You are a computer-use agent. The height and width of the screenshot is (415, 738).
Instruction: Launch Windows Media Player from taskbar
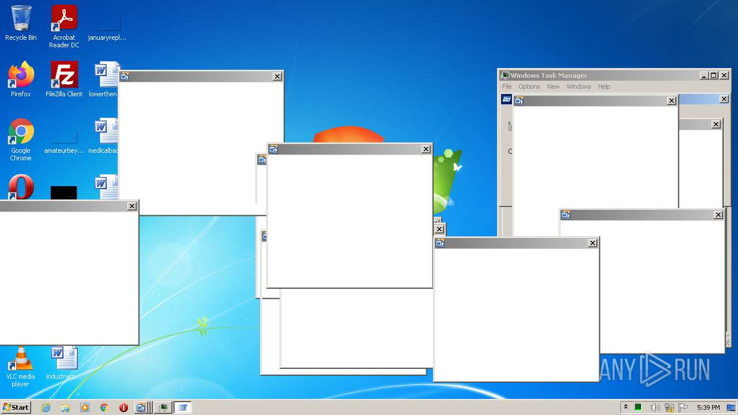85,408
